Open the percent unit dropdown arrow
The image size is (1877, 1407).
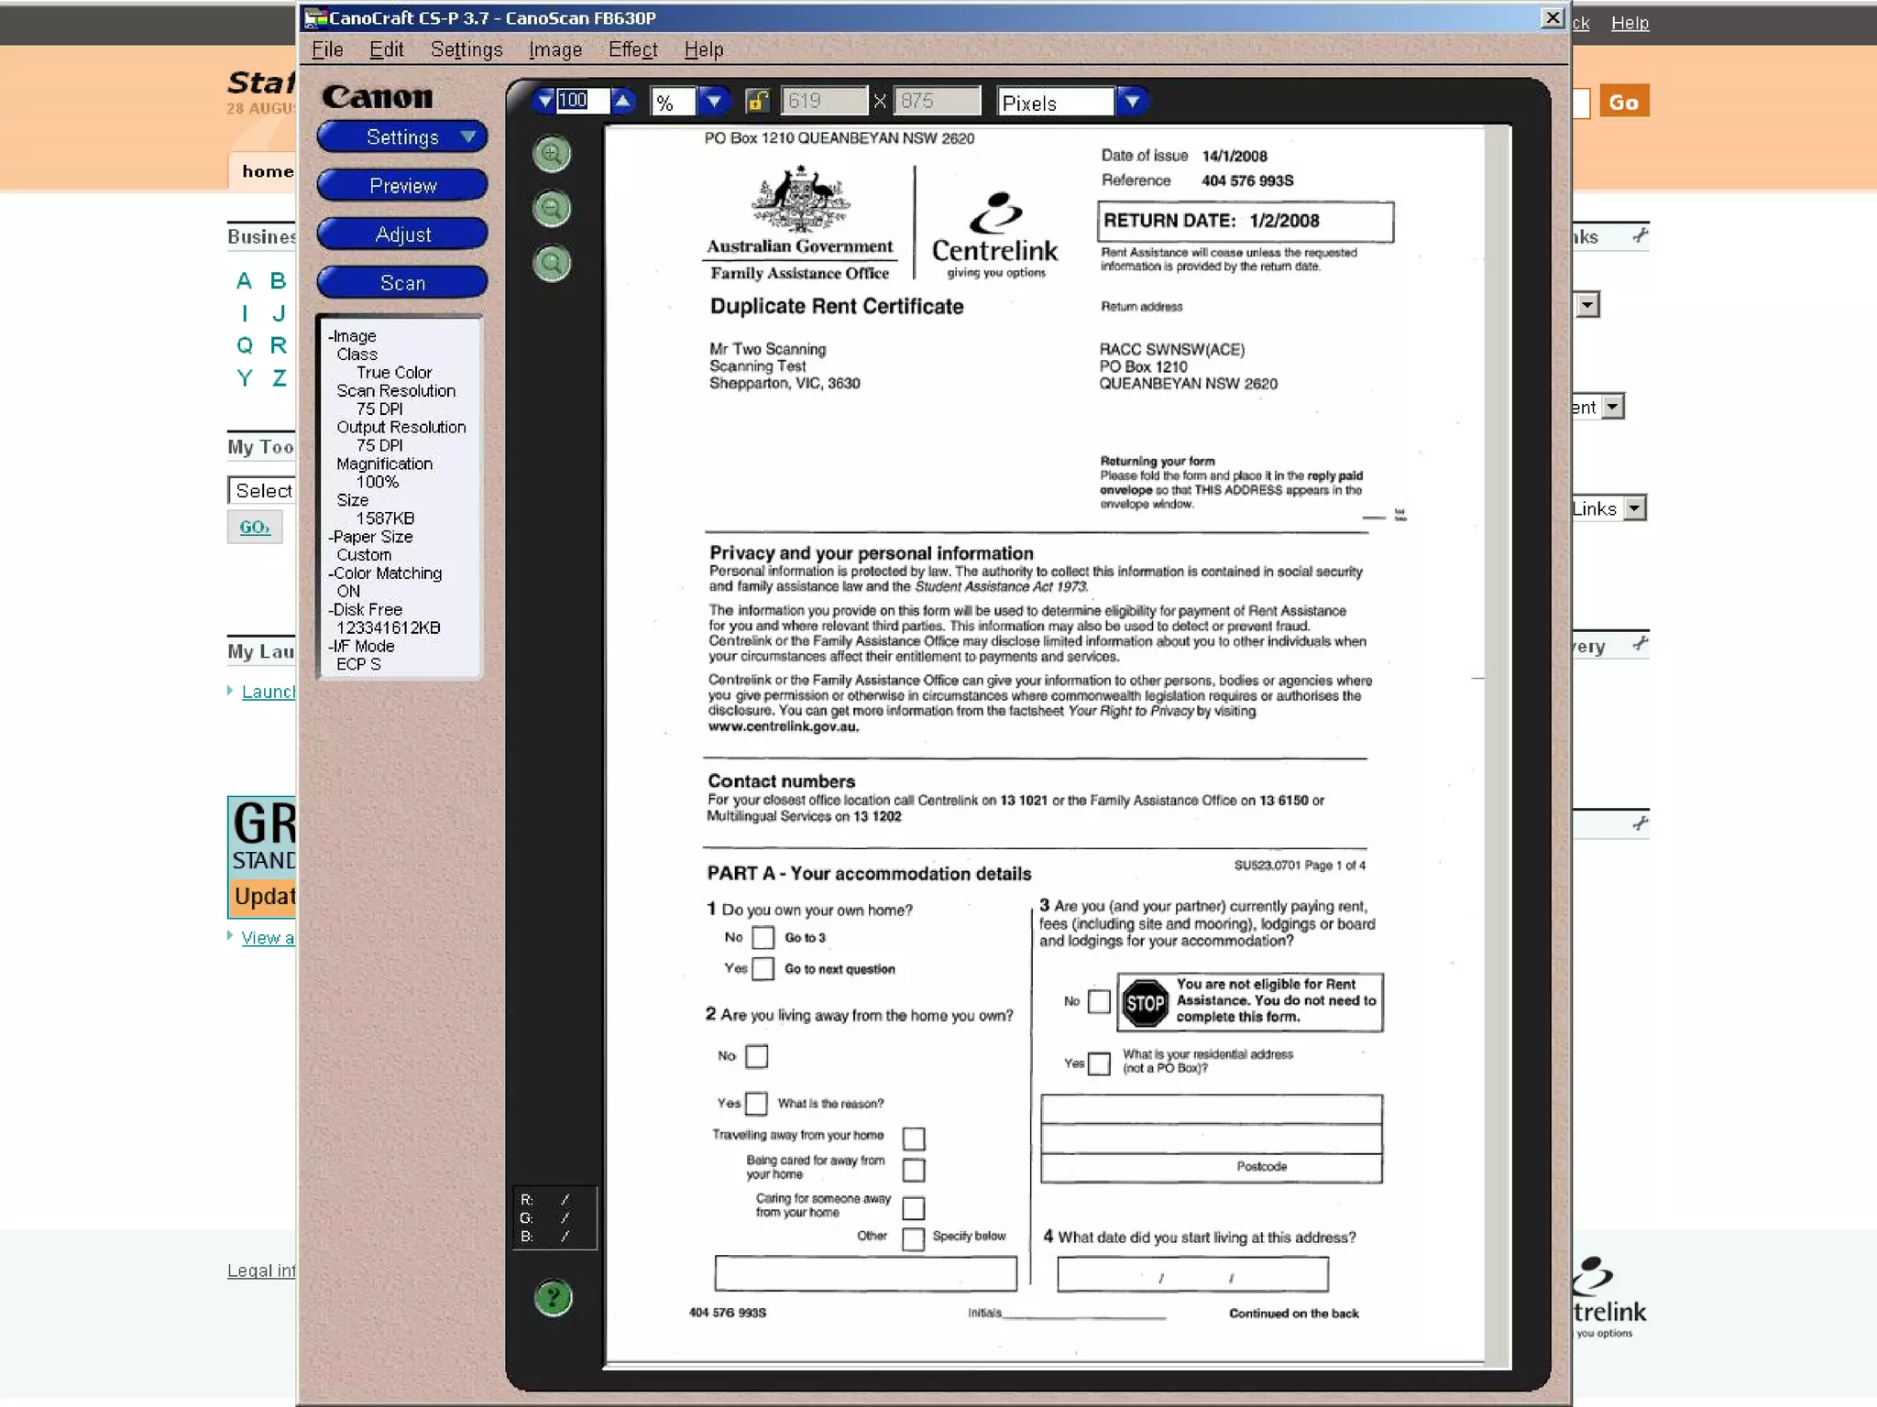point(713,101)
